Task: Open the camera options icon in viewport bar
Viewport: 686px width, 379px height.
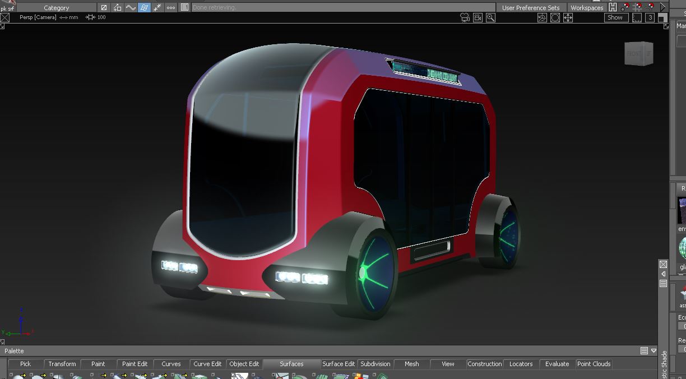Action: point(465,17)
